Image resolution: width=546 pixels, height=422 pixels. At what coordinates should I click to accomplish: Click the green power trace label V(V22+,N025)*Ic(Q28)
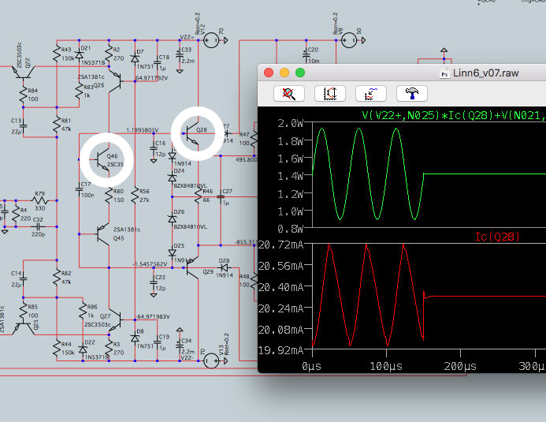point(454,115)
